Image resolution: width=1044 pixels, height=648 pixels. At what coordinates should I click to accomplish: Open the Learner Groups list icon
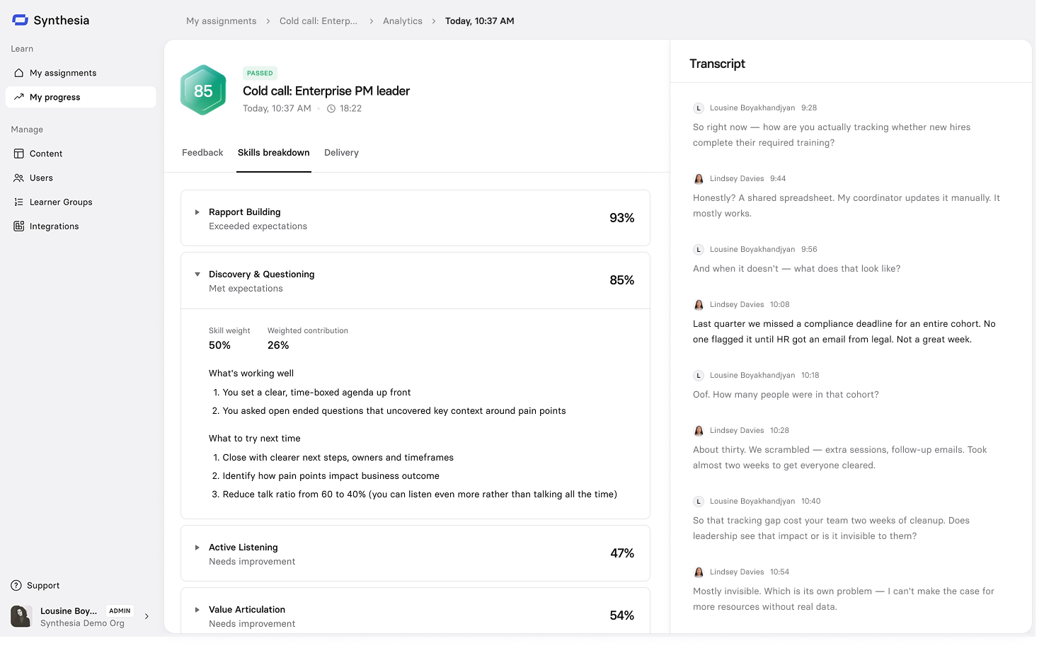(x=19, y=202)
